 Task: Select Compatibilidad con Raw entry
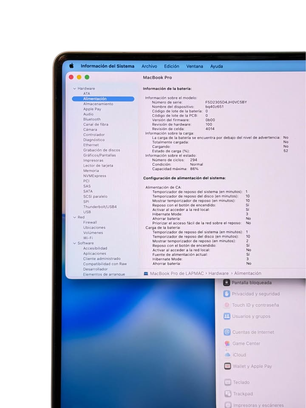tap(105, 264)
